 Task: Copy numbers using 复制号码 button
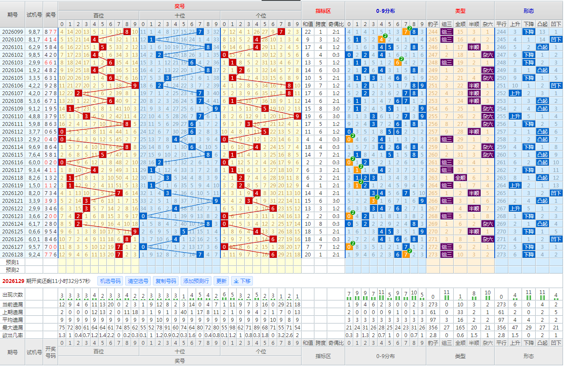pyautogui.click(x=166, y=281)
